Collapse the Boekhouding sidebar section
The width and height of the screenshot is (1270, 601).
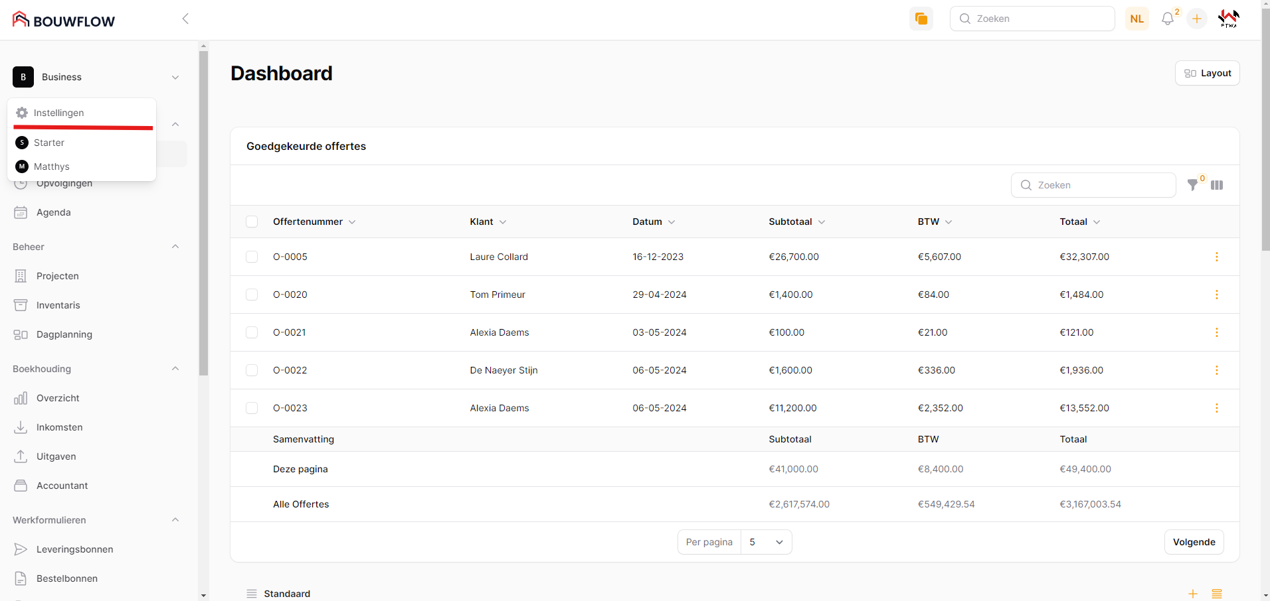tap(175, 369)
